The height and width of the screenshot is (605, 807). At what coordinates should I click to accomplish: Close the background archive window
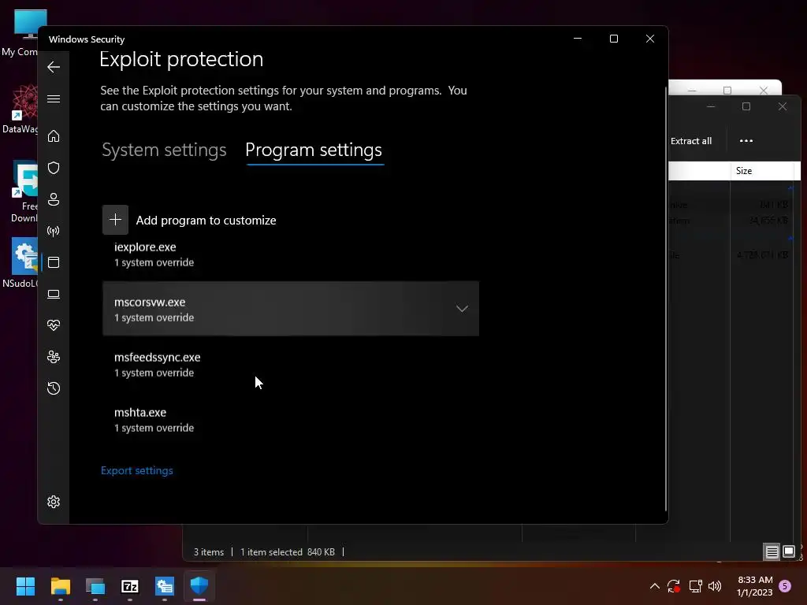click(783, 106)
